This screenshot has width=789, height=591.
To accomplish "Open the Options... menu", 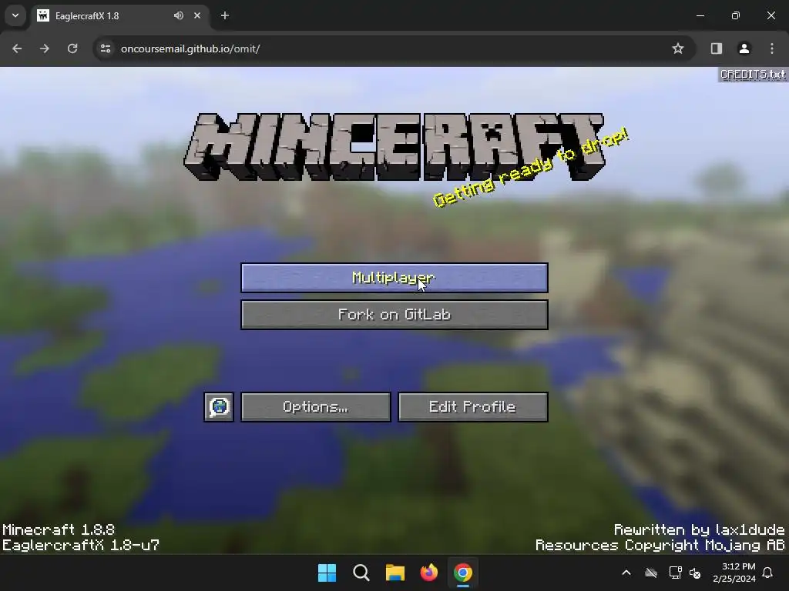I will pos(315,407).
